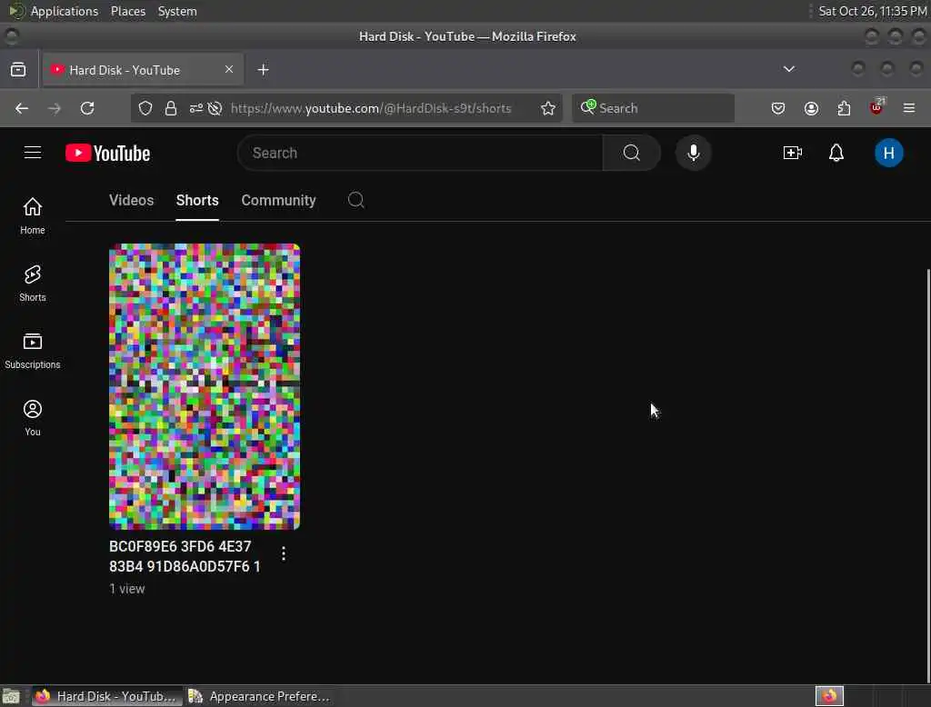The image size is (931, 707).
Task: Open short titled BC0F89E6 3FD6 4E37
Action: coord(185,556)
